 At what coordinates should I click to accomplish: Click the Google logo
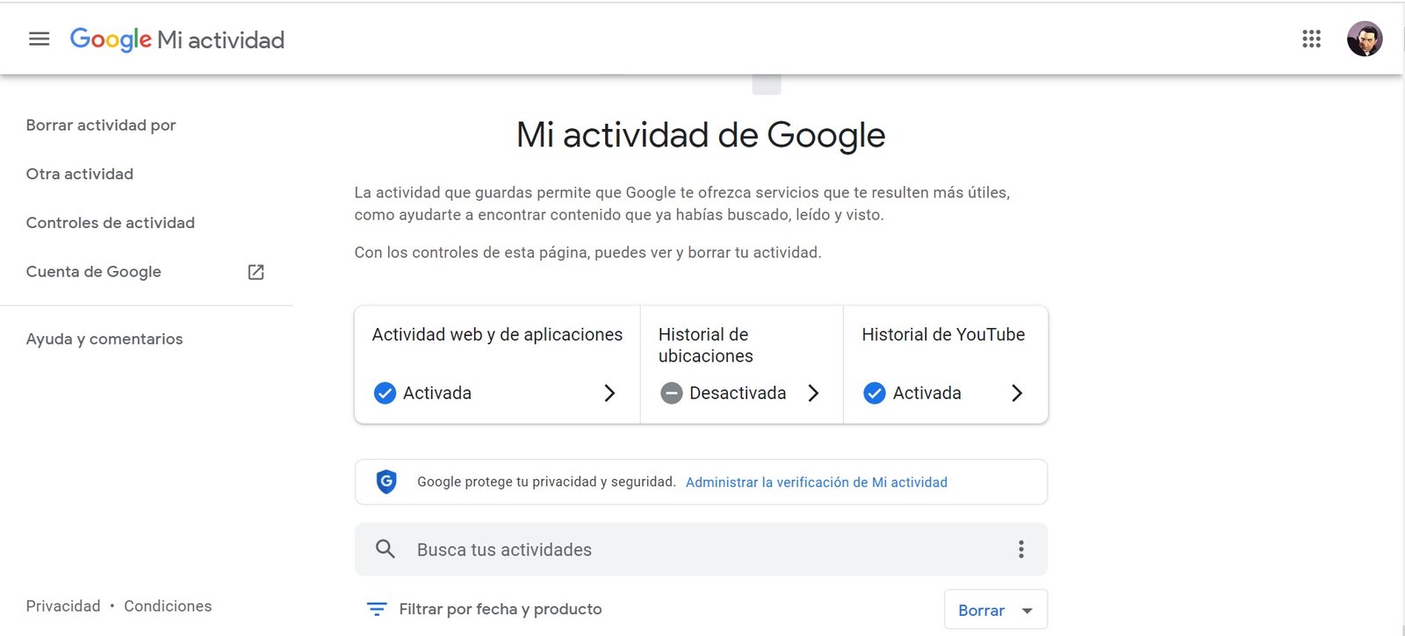(111, 39)
